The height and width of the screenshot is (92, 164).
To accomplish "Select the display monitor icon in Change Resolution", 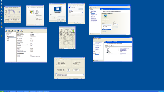I will pyautogui.click(x=105, y=16).
